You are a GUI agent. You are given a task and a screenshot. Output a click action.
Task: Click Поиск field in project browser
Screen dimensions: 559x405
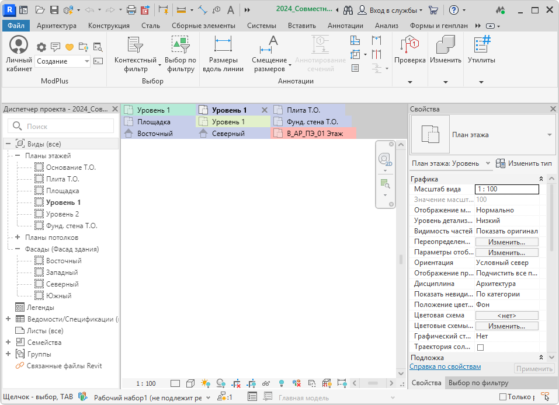61,126
